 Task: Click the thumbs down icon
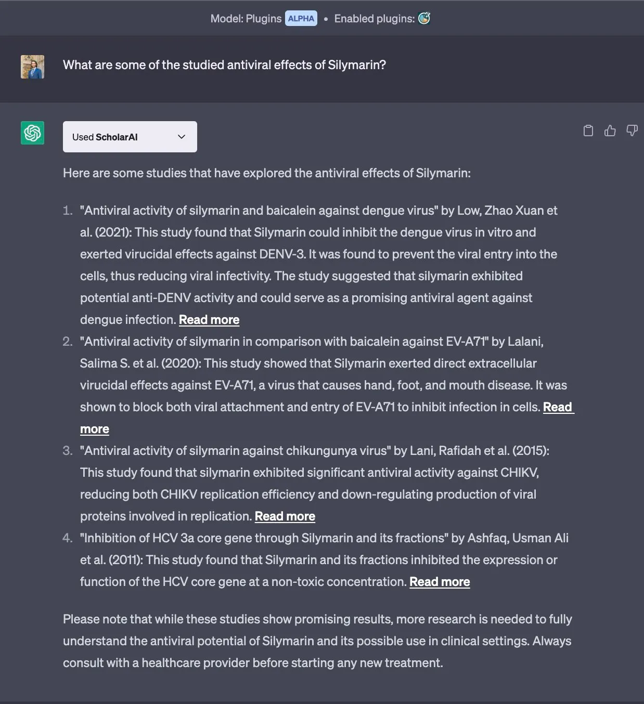click(x=632, y=131)
